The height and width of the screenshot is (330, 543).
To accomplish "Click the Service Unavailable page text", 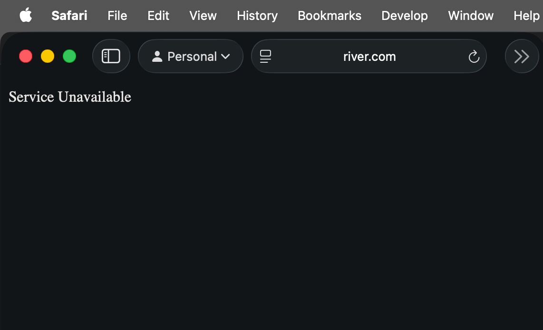I will [x=70, y=97].
